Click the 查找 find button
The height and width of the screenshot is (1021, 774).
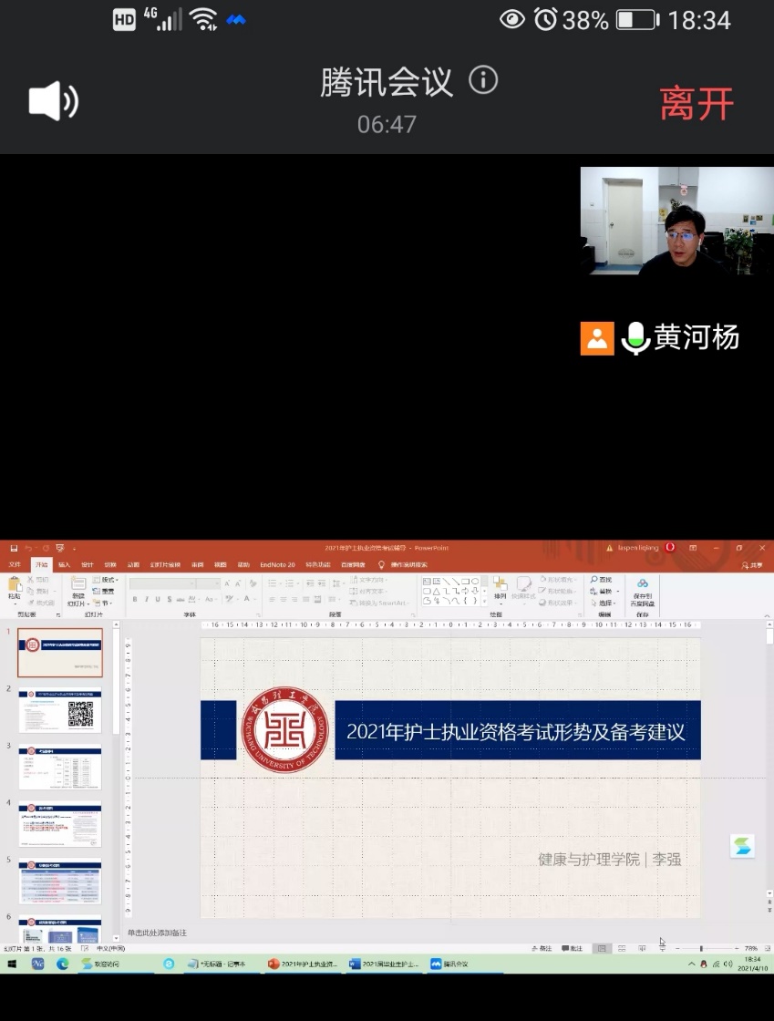pos(602,580)
